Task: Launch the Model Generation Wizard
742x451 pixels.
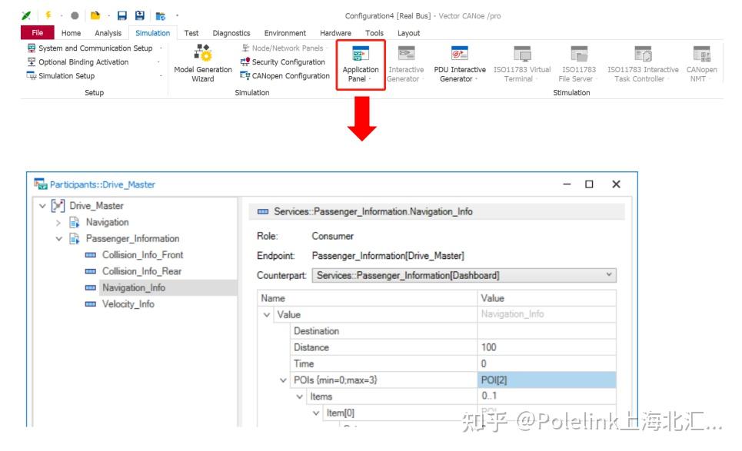Action: (x=203, y=65)
